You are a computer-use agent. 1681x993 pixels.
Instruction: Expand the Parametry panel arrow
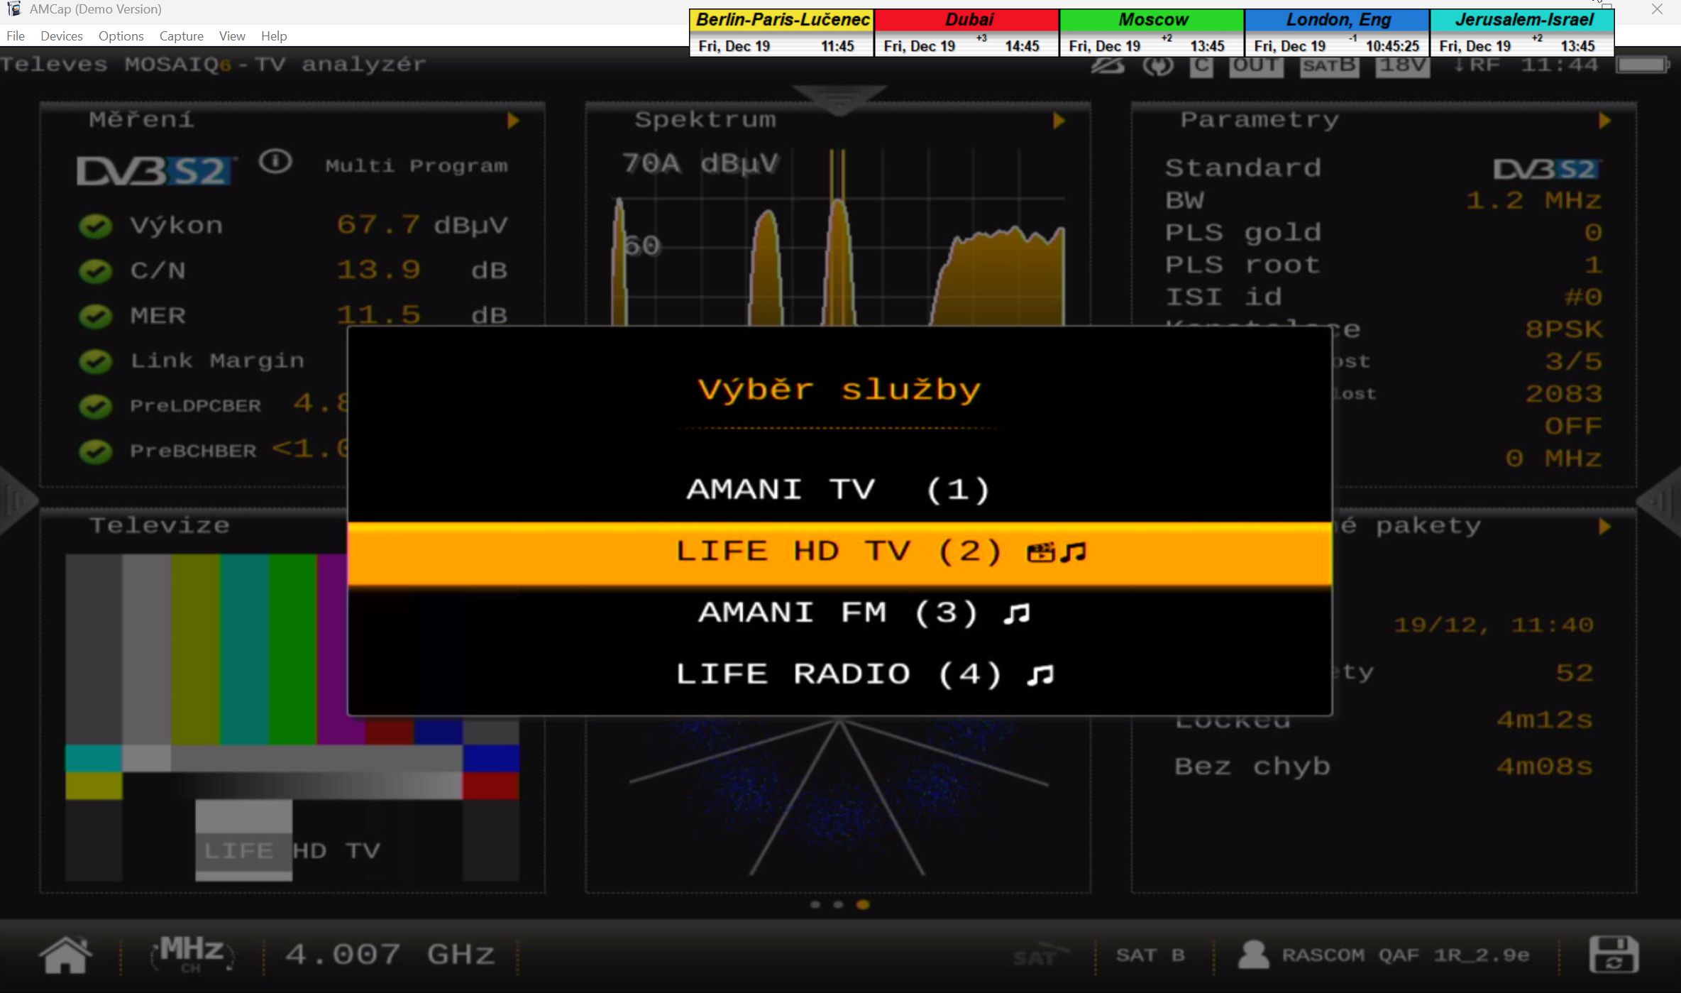click(x=1604, y=121)
